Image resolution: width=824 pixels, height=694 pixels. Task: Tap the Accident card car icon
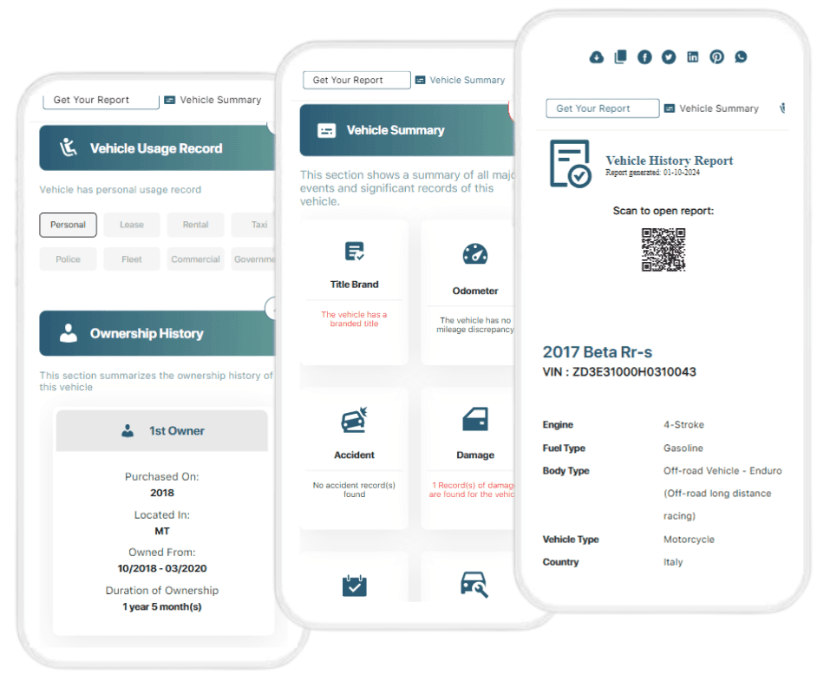click(x=354, y=422)
